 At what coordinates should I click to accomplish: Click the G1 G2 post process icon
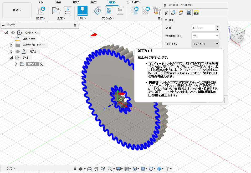pos(109,11)
